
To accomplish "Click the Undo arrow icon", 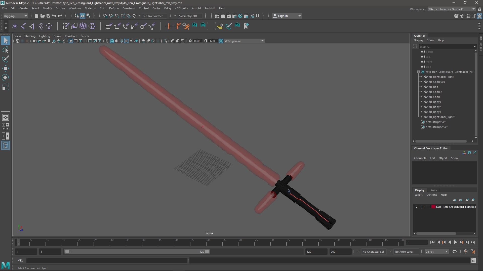I will coord(54,16).
